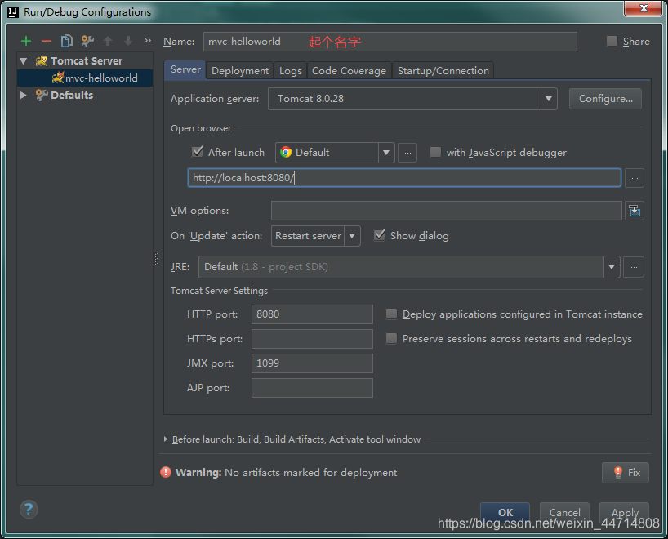This screenshot has width=668, height=539.
Task: Click the Cancel button
Action: point(564,512)
